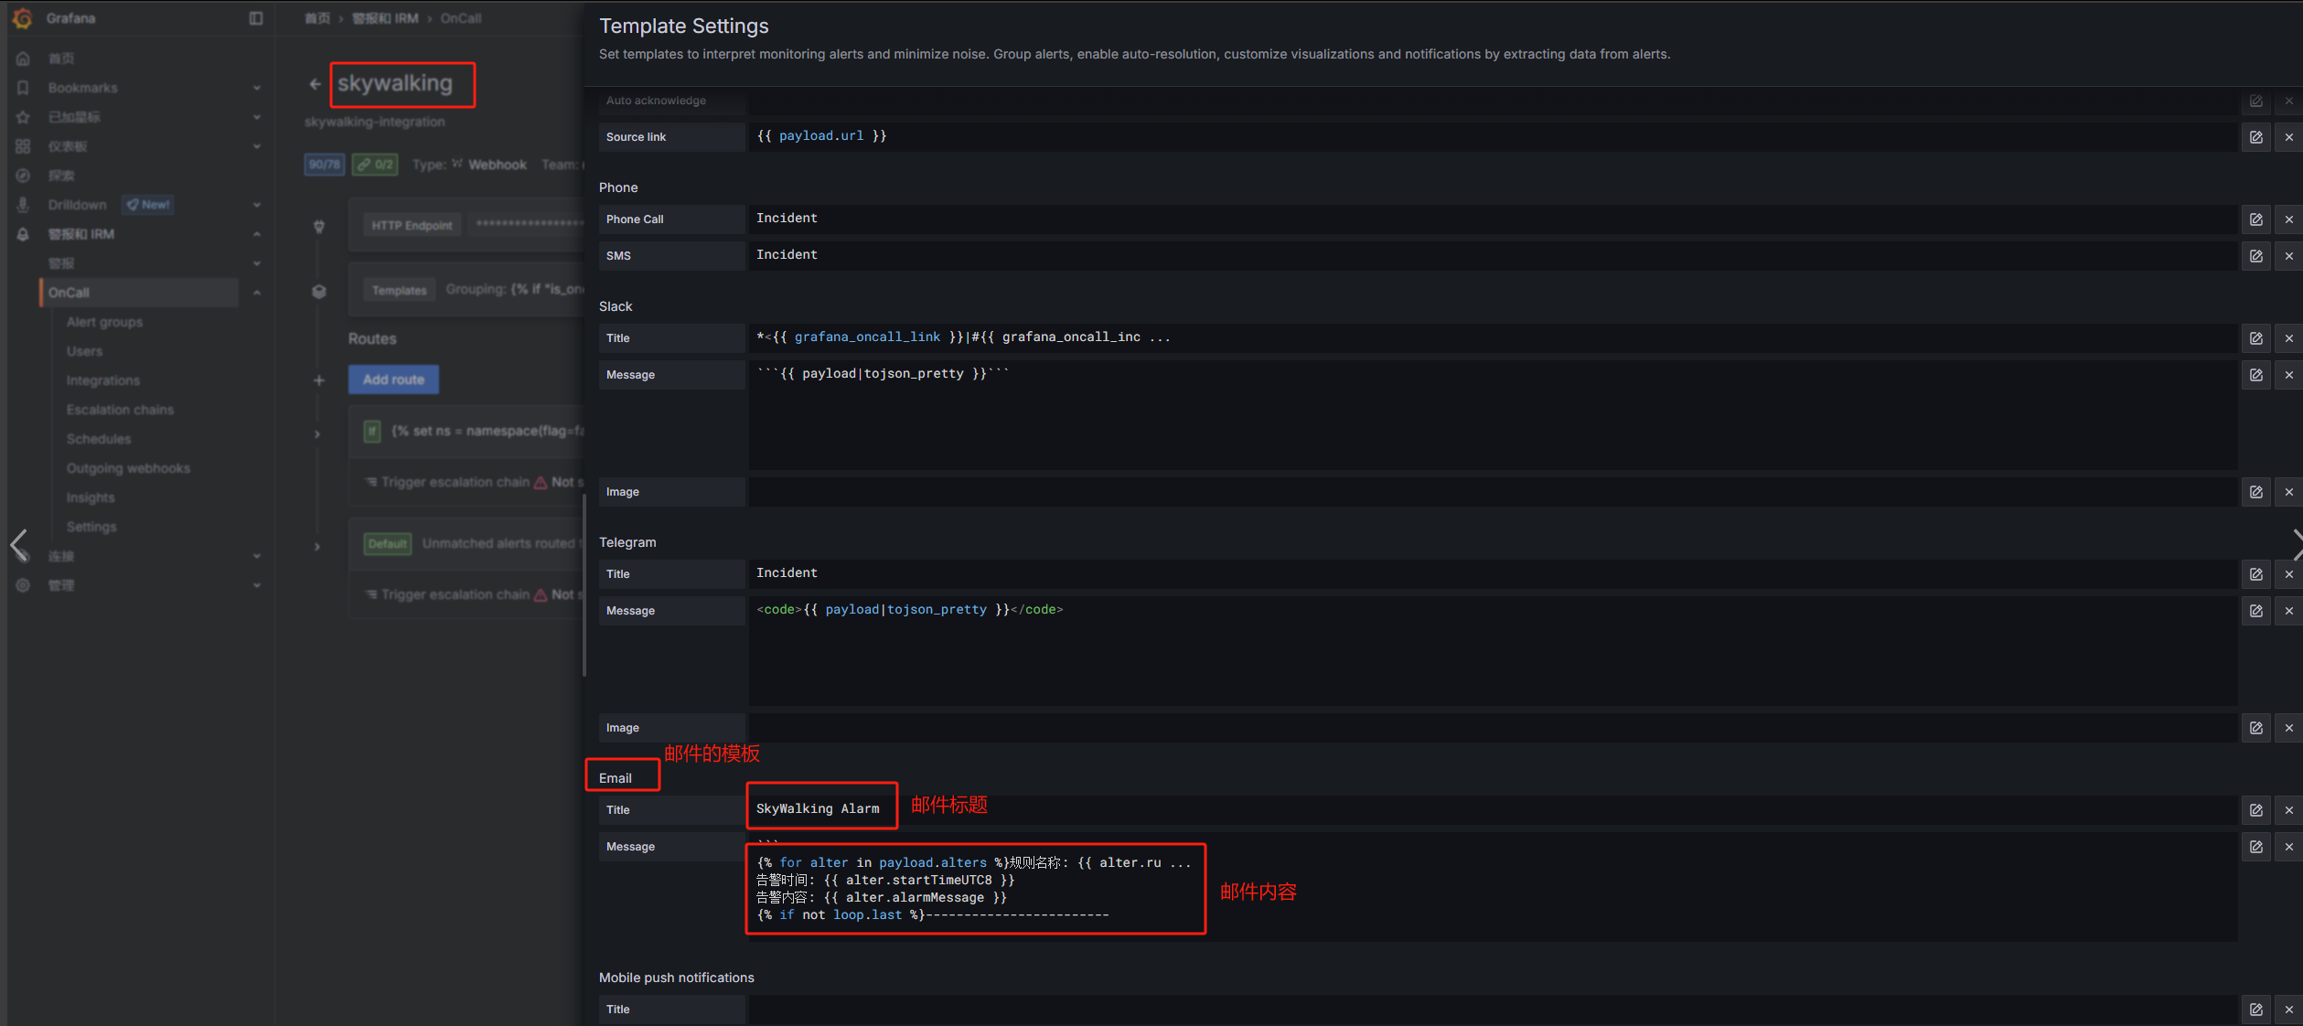2303x1026 pixels.
Task: Edit the Telegram Title template
Action: point(2255,574)
